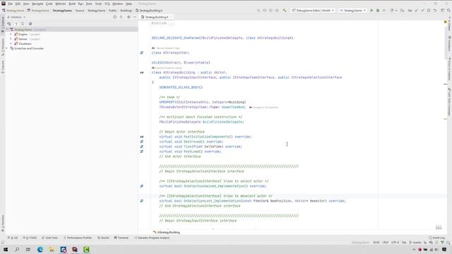Click the UTF-8 encoding indicator
The width and height of the screenshot is (452, 254).
pyautogui.click(x=395, y=243)
